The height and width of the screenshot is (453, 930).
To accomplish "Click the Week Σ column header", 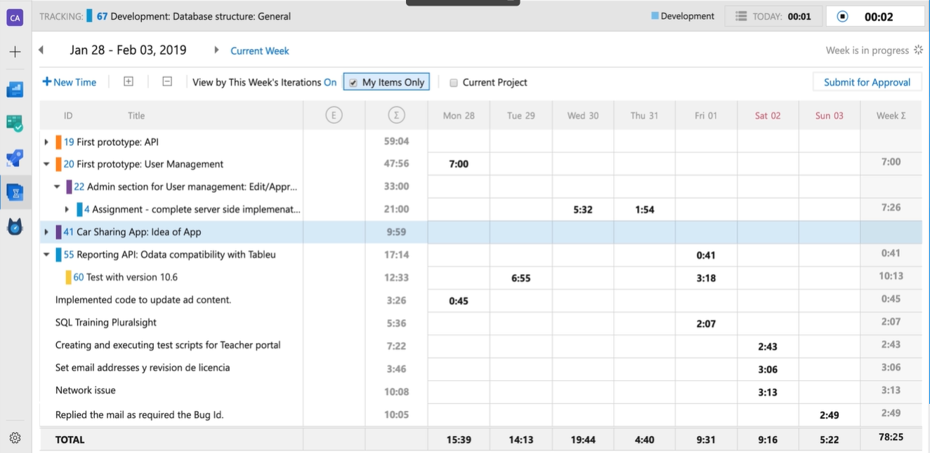I will click(891, 116).
